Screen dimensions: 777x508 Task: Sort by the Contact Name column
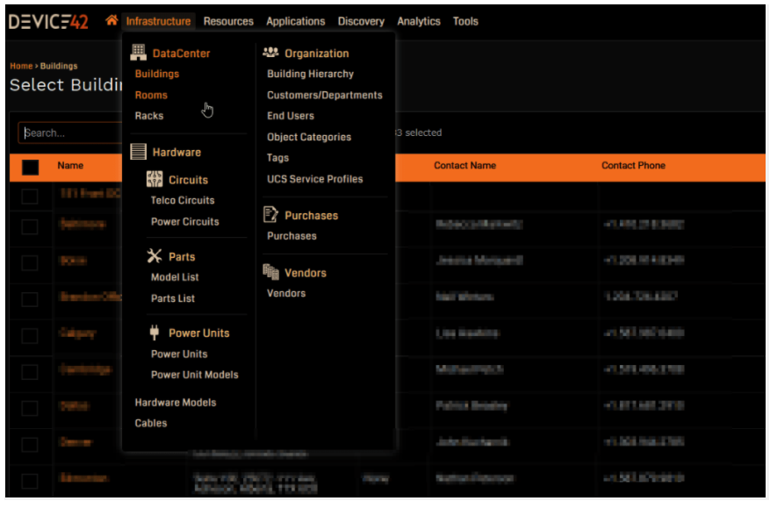coord(466,166)
